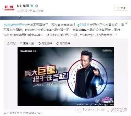Viewport: 131px width, 116px height.
Task: Click the up-arrow collapse icon
Action: 8,43
